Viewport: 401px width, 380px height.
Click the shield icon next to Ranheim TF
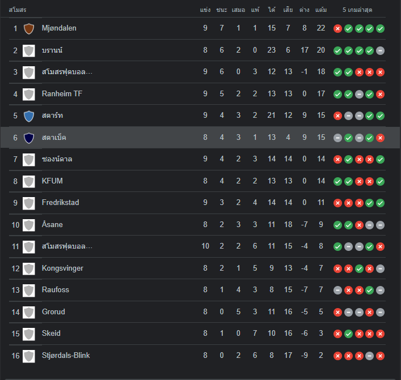tap(29, 94)
